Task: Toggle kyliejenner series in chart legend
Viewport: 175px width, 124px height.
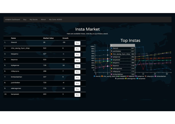Action: tap(140, 76)
